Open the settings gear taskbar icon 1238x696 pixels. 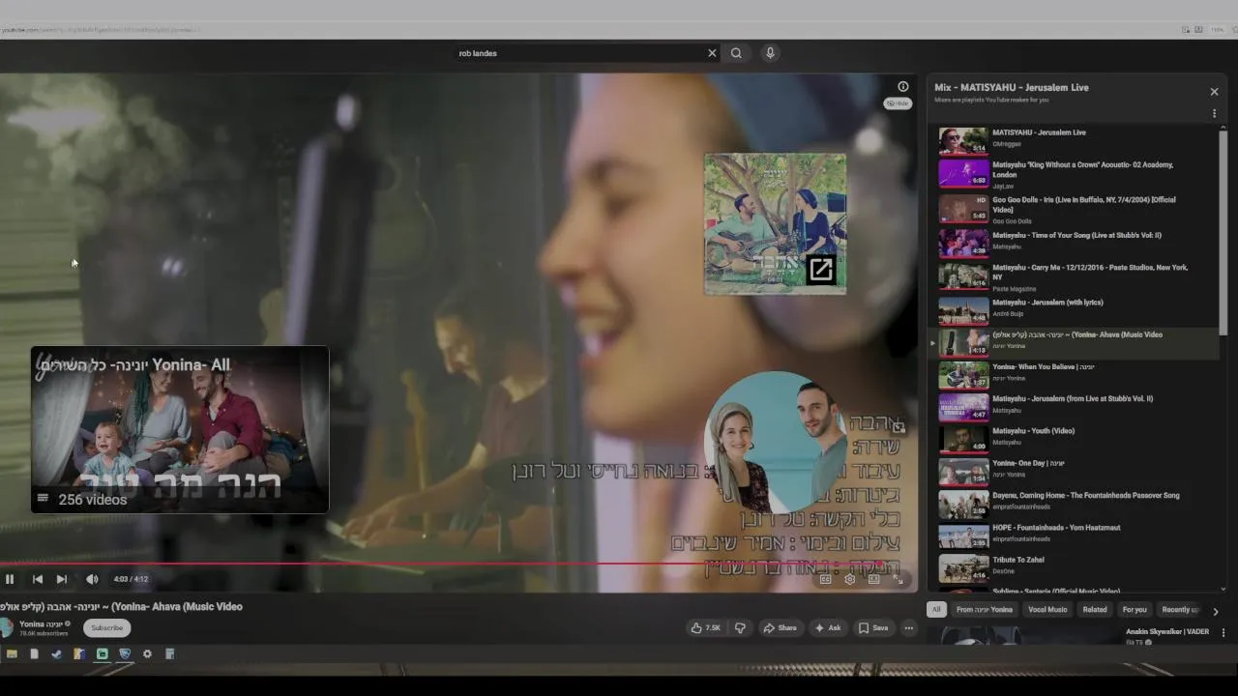point(147,654)
